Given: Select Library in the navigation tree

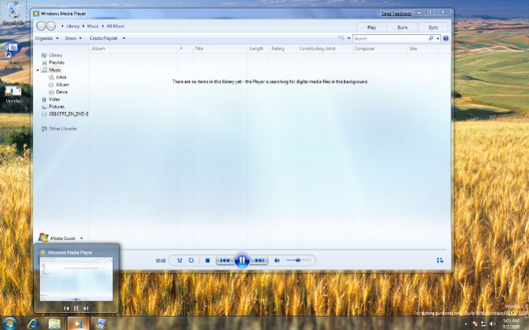Looking at the screenshot, I should pyautogui.click(x=55, y=55).
